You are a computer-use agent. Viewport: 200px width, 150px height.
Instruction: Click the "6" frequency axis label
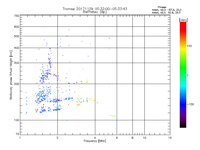117,138
